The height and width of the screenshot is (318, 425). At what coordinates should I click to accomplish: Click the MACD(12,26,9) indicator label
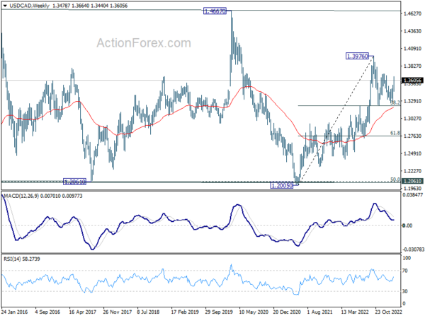21,196
